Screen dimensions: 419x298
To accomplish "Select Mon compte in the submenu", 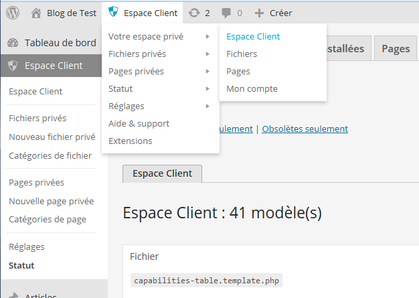I will click(x=252, y=89).
